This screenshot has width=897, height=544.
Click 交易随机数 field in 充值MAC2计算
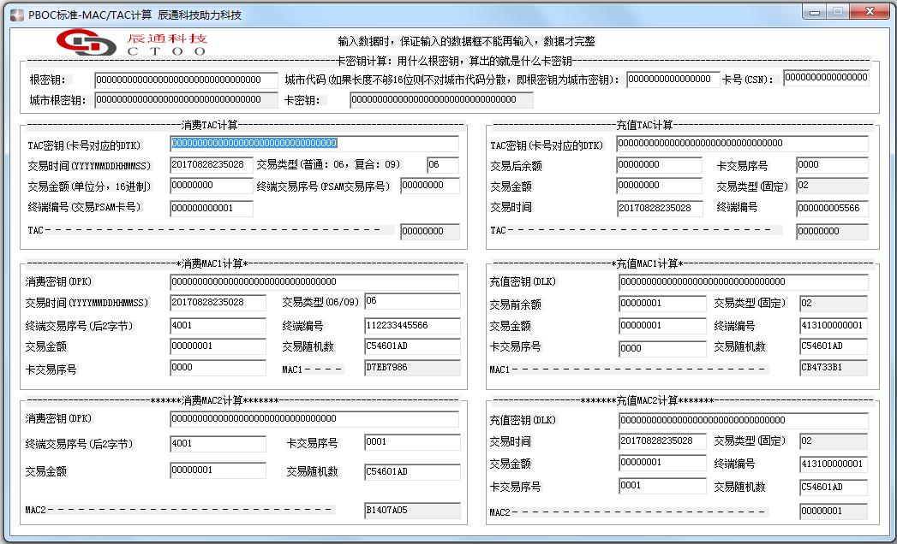click(x=834, y=488)
